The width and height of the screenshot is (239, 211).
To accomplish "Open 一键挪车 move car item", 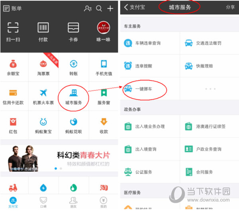I will pyautogui.click(x=150, y=89).
